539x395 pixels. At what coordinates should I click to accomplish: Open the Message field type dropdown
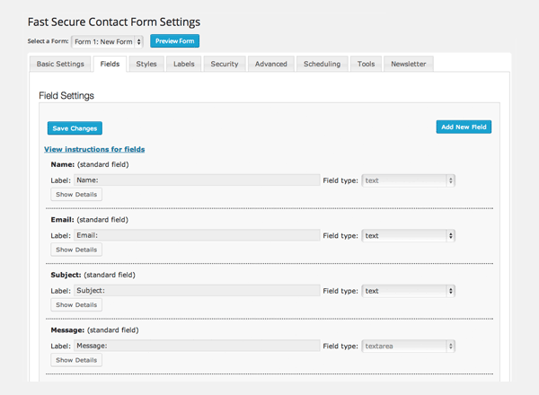point(409,346)
